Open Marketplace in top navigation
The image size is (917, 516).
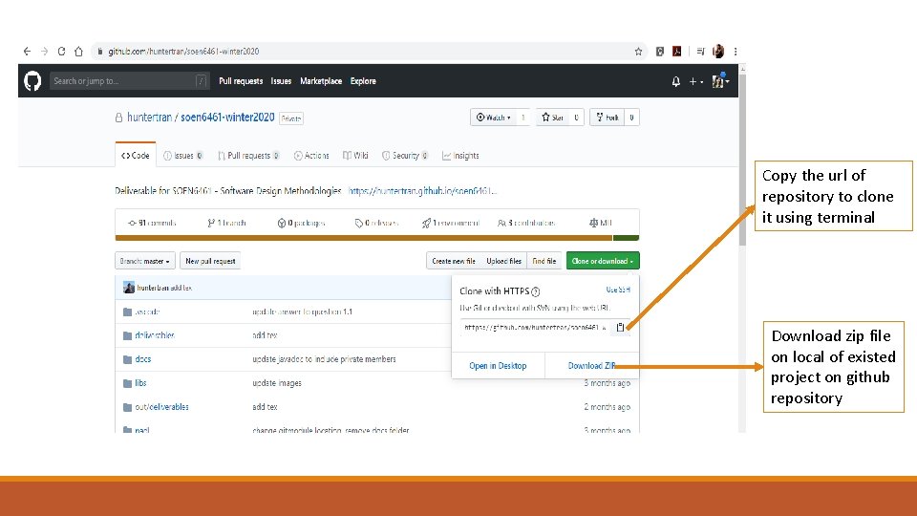(x=321, y=81)
